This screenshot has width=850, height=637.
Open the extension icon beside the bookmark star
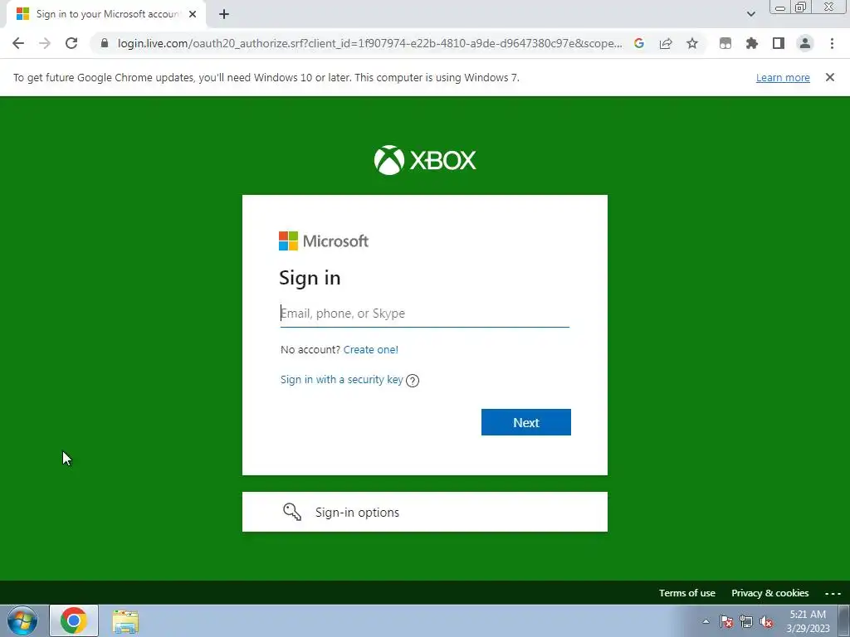725,43
